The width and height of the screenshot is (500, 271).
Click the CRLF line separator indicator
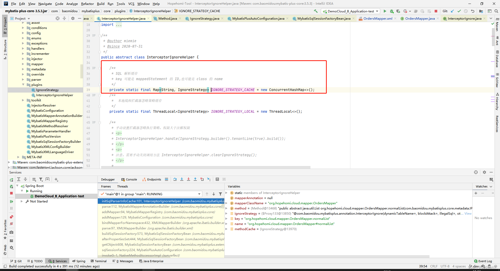coord(434,266)
